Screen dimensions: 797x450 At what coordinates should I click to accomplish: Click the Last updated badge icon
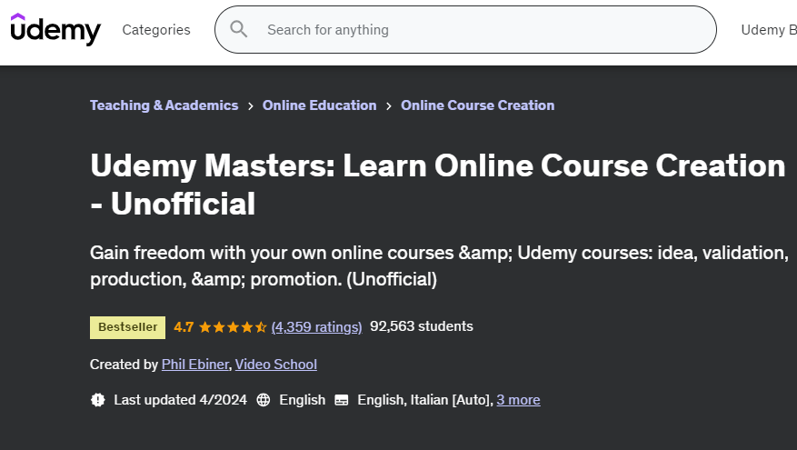click(x=98, y=400)
